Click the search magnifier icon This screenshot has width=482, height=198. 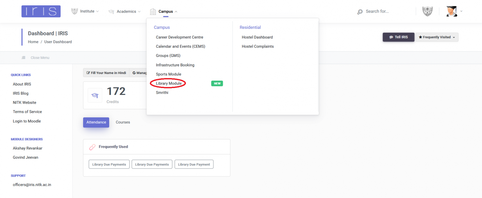click(x=360, y=11)
